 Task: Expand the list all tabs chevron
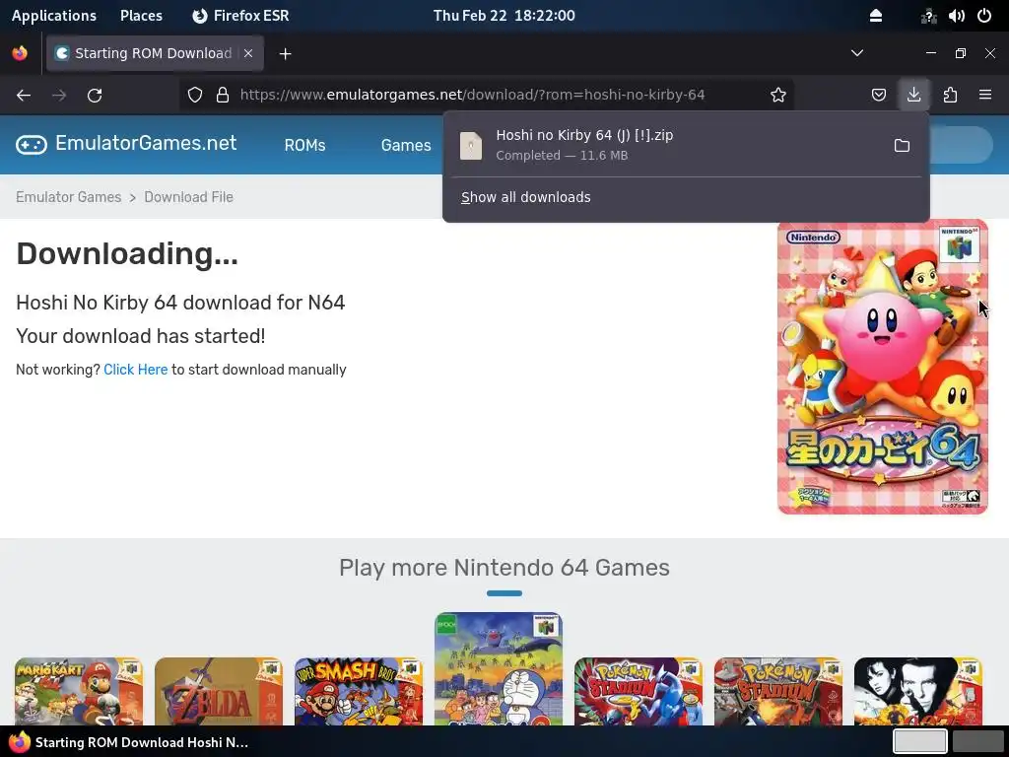pyautogui.click(x=857, y=53)
